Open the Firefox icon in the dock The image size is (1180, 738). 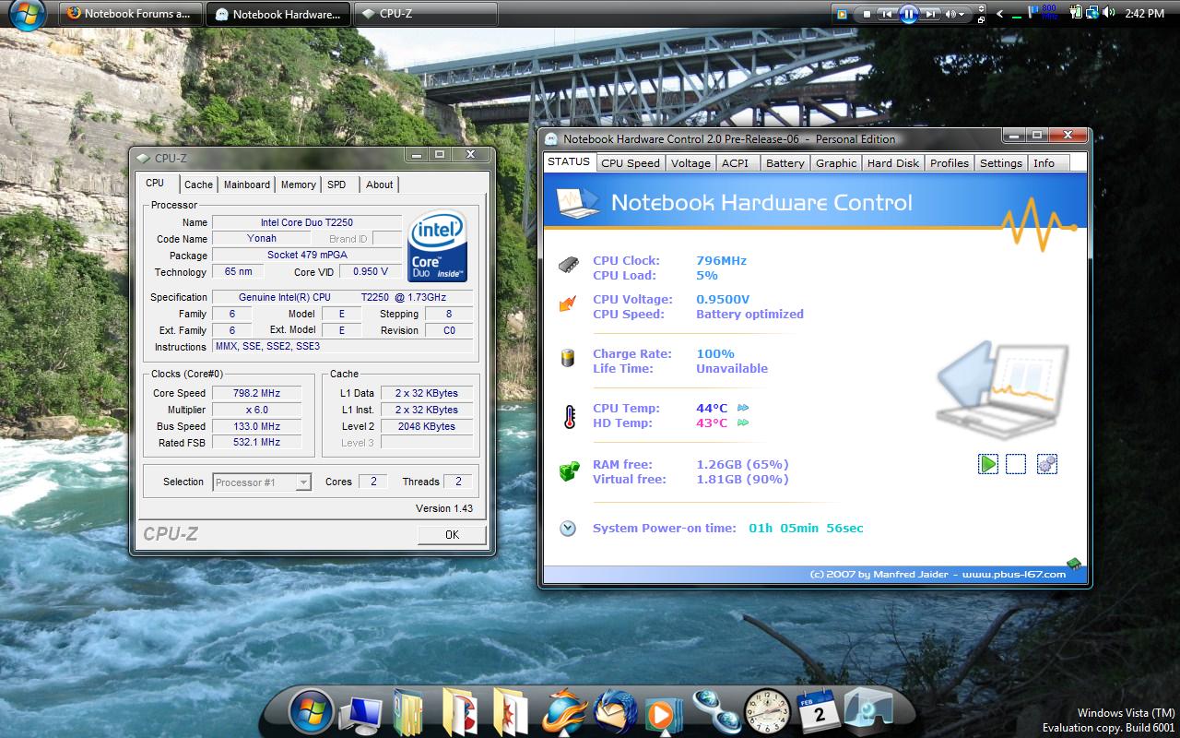coord(563,712)
